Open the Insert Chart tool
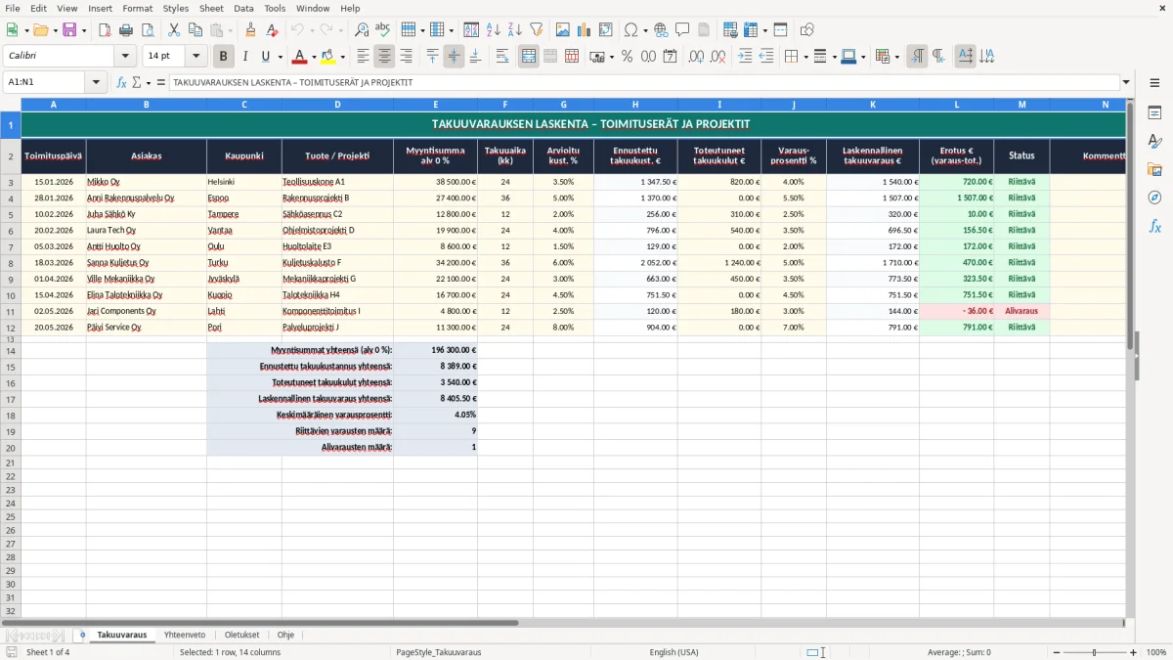 pos(585,30)
